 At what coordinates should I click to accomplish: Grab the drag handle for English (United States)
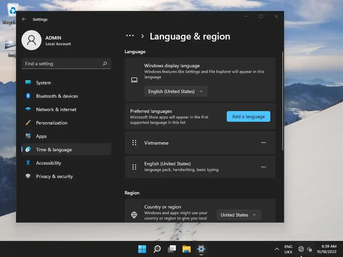[134, 167]
